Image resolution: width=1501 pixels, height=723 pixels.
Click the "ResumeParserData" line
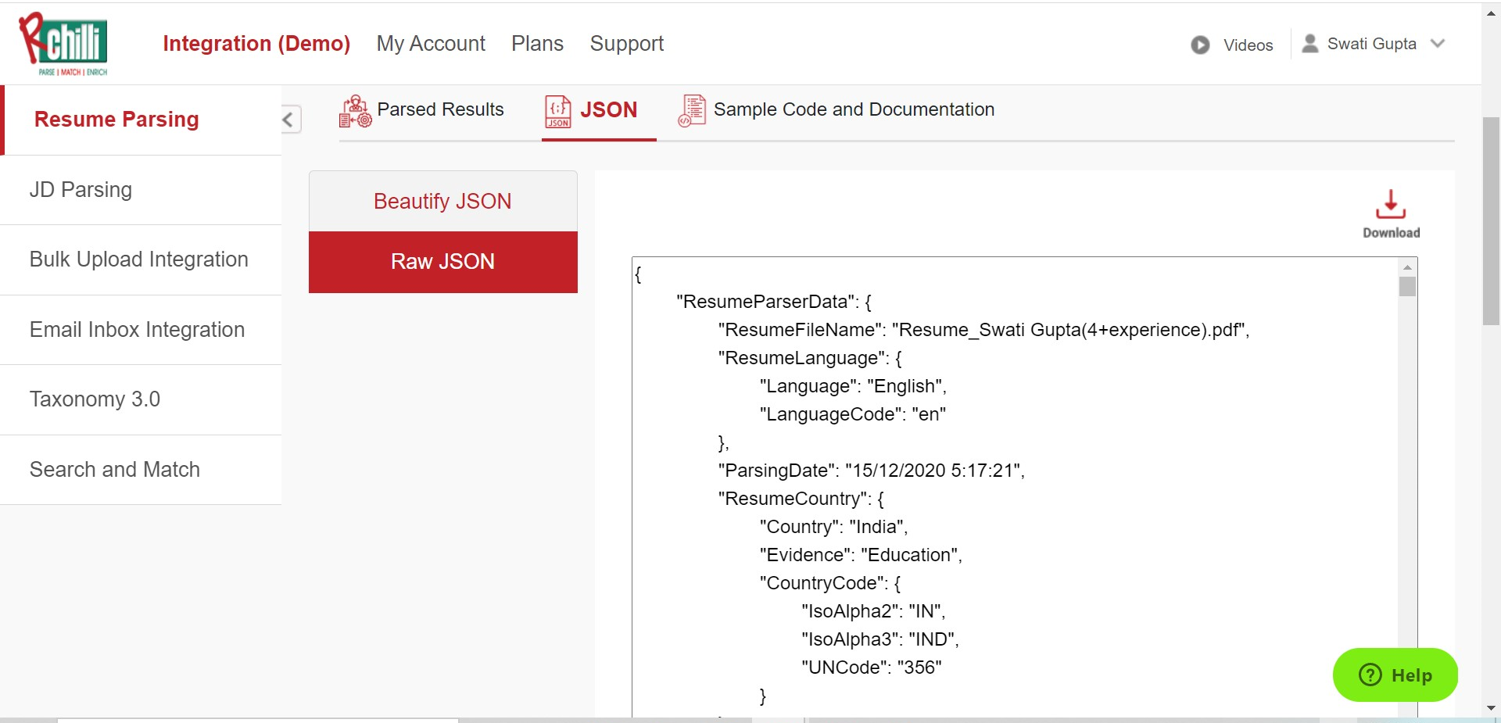point(774,302)
